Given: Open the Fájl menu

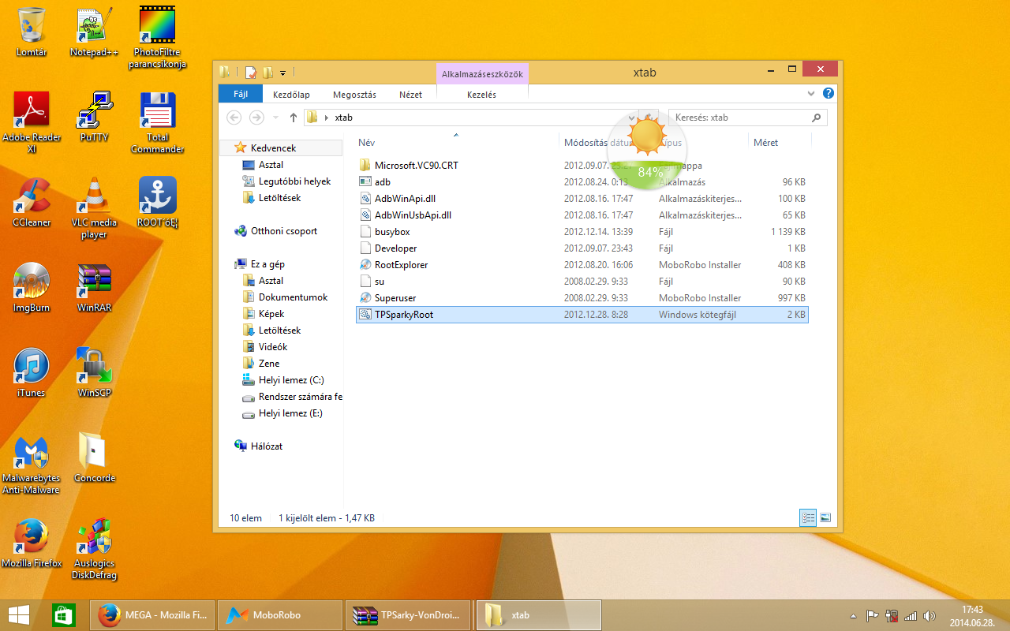Looking at the screenshot, I should point(241,95).
